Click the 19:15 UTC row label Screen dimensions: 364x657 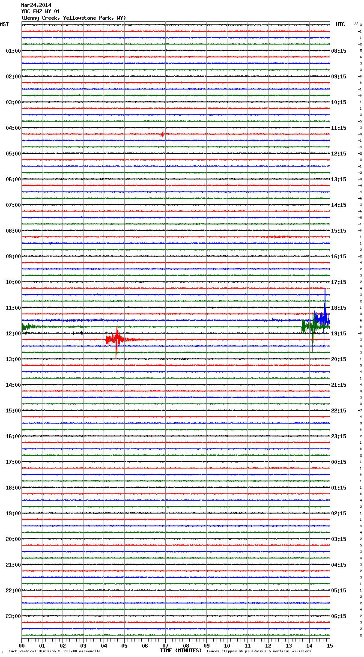coord(339,334)
